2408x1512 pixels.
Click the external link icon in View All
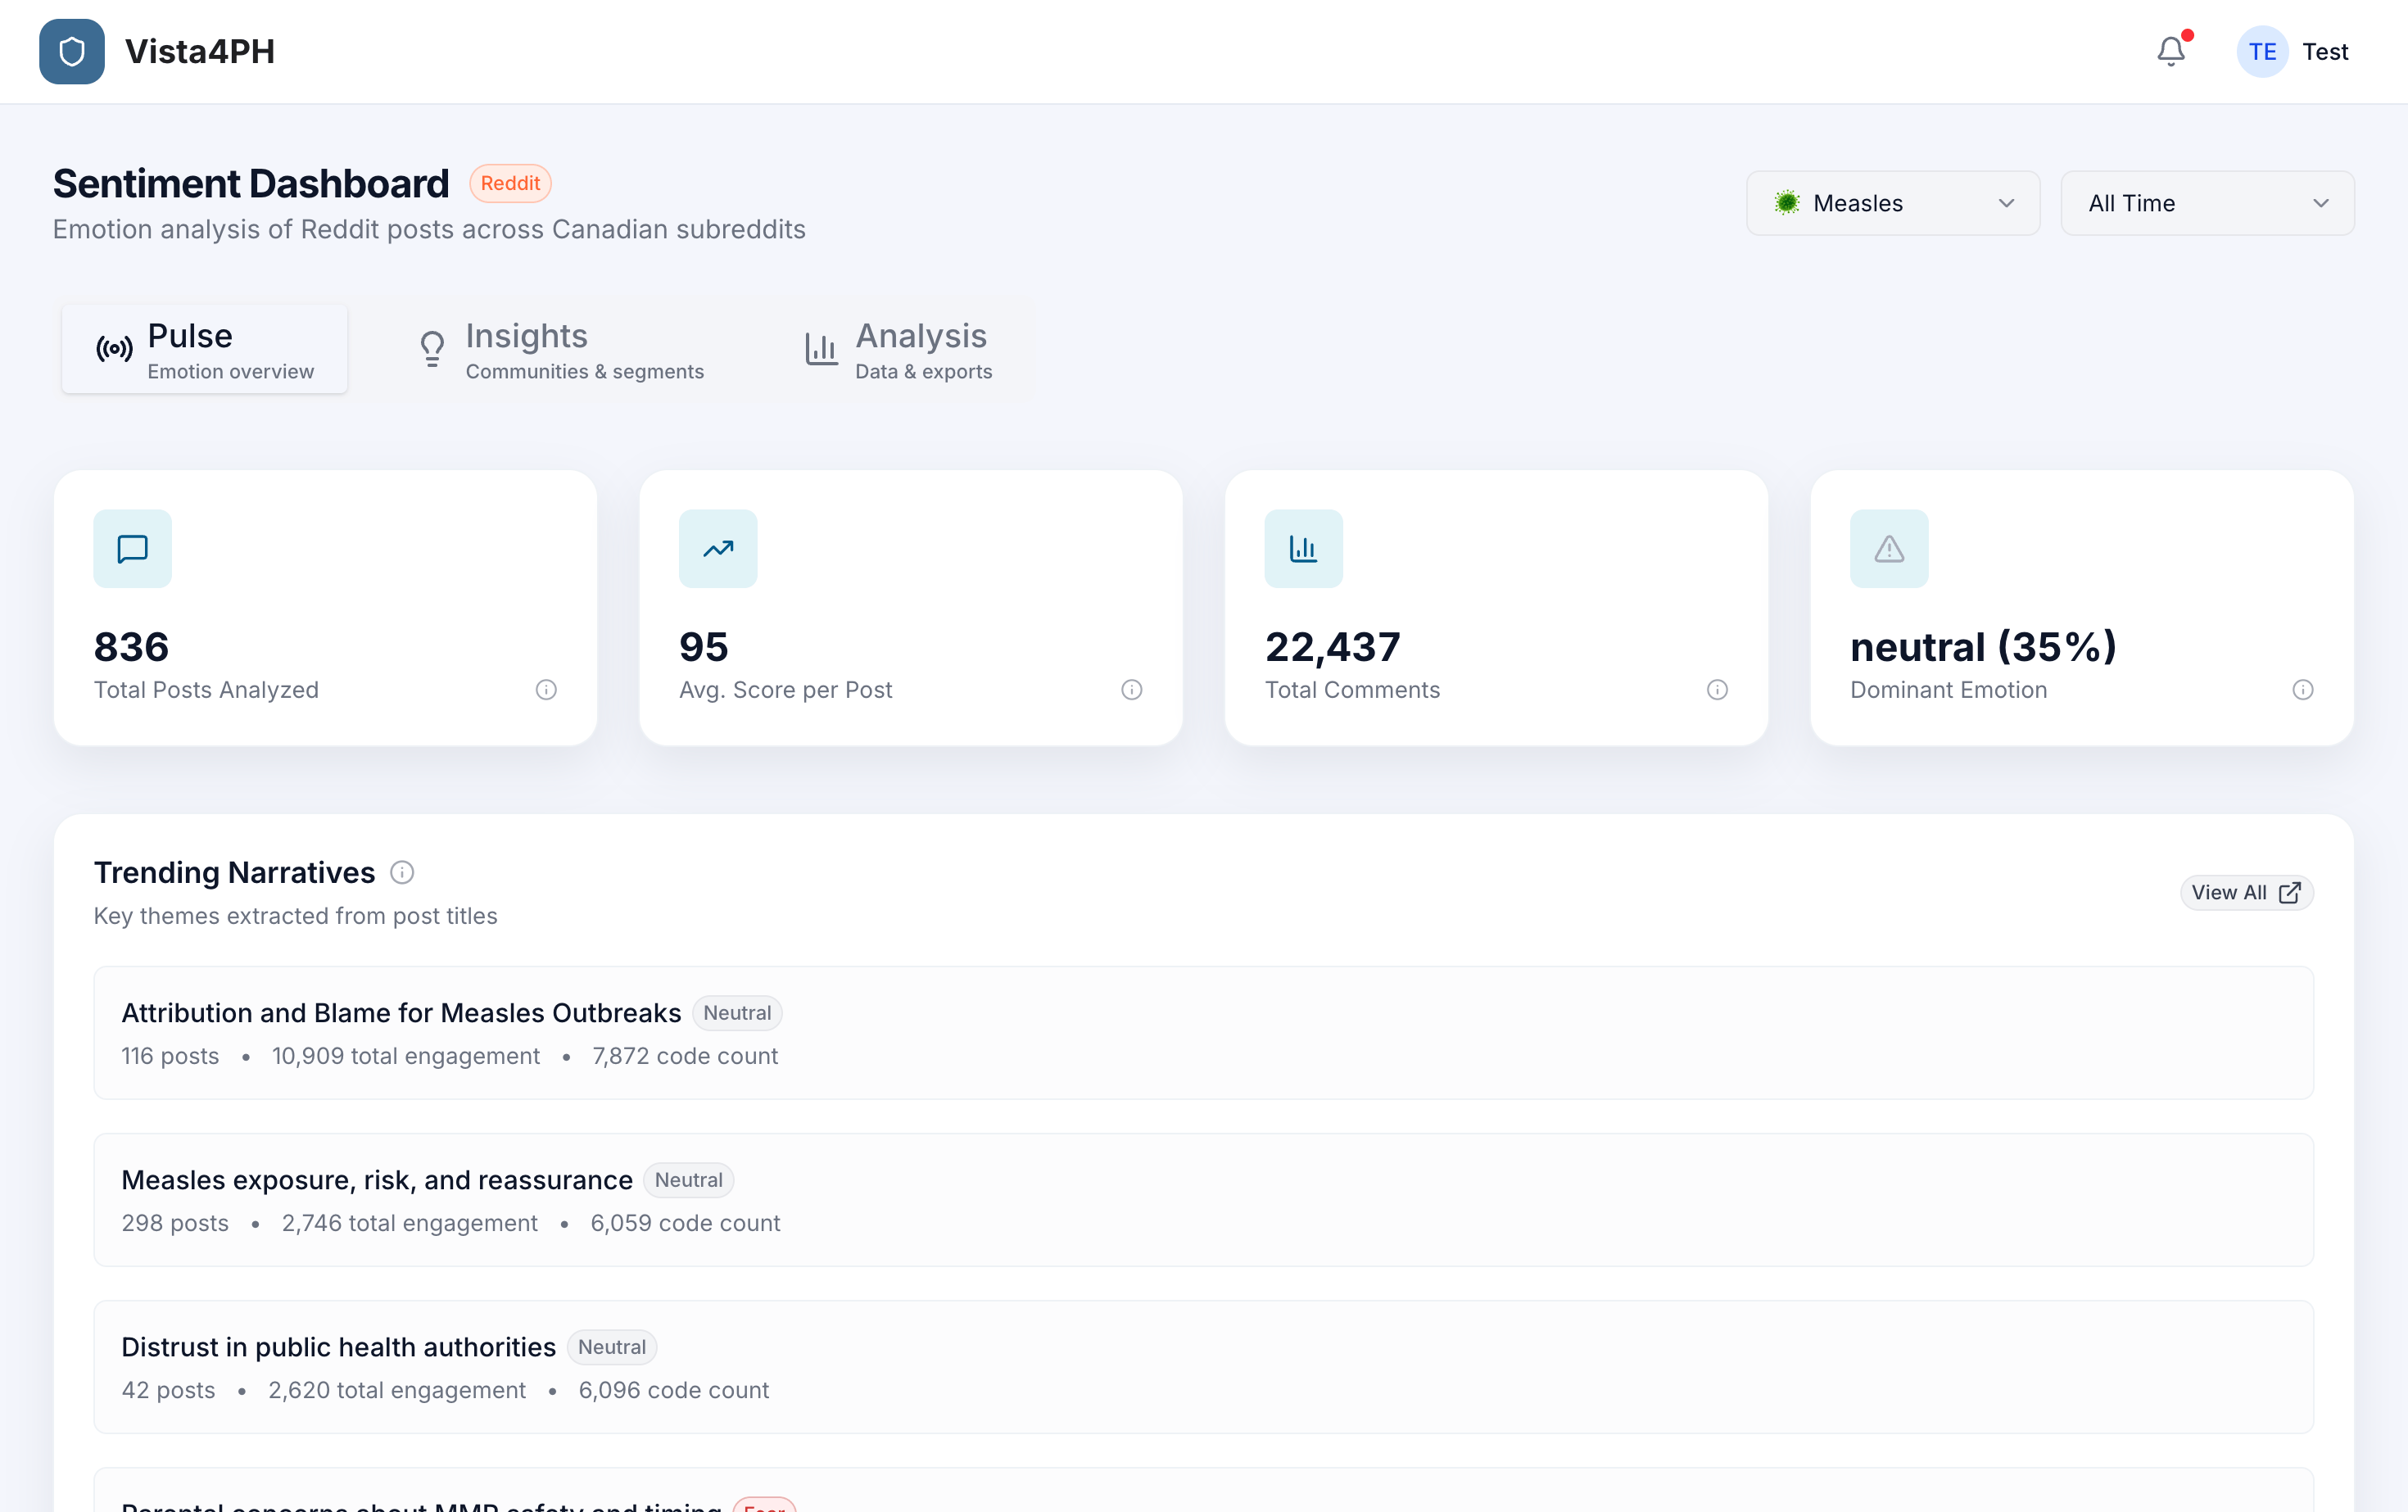coord(2290,893)
